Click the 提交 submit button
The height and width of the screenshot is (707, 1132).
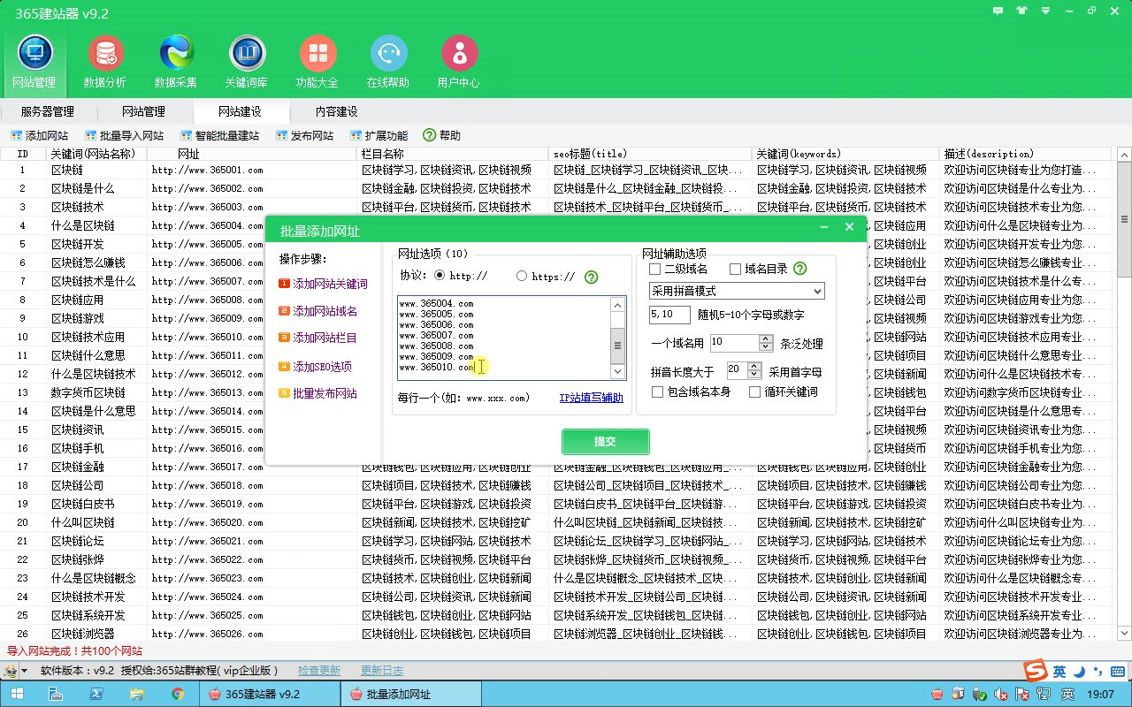point(606,442)
